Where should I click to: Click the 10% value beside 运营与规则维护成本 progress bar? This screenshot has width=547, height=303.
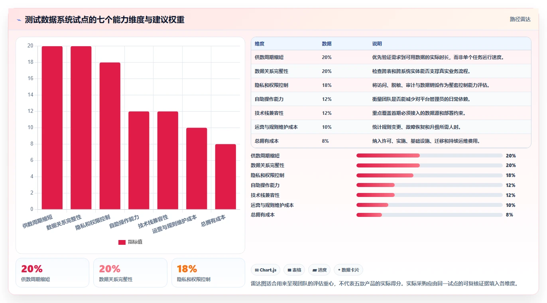[x=511, y=205]
